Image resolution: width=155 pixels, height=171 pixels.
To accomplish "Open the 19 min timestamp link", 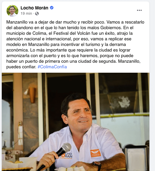I will point(26,14).
